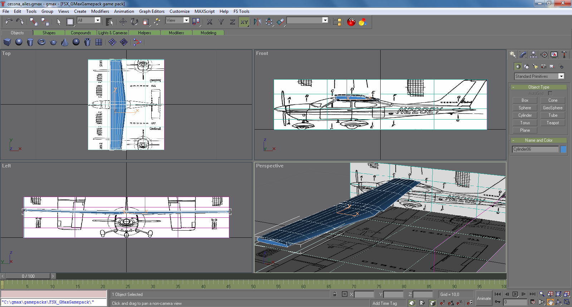Screen dimensions: 572x307
Task: Click the Align tool icon
Action: click(281, 22)
